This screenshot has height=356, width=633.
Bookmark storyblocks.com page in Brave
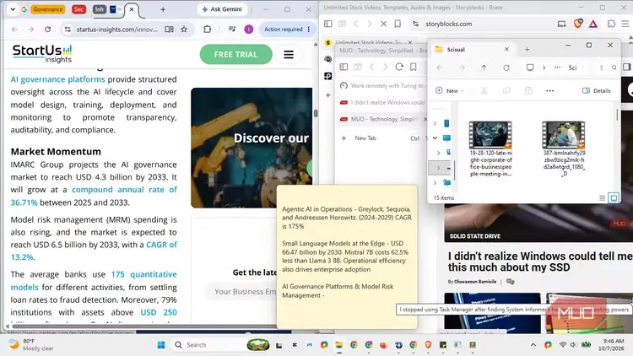(398, 24)
